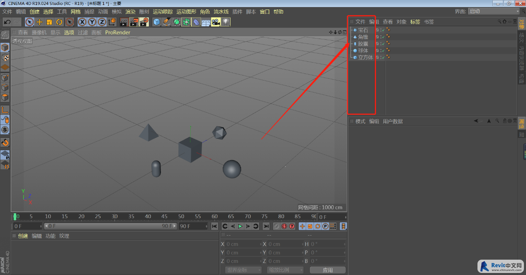Viewport: 526px width, 275px height.
Task: Toggle X axis lock
Action: [82, 22]
